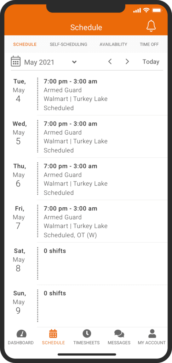Open My Account via the person icon
Image resolution: width=172 pixels, height=363 pixels.
152,334
